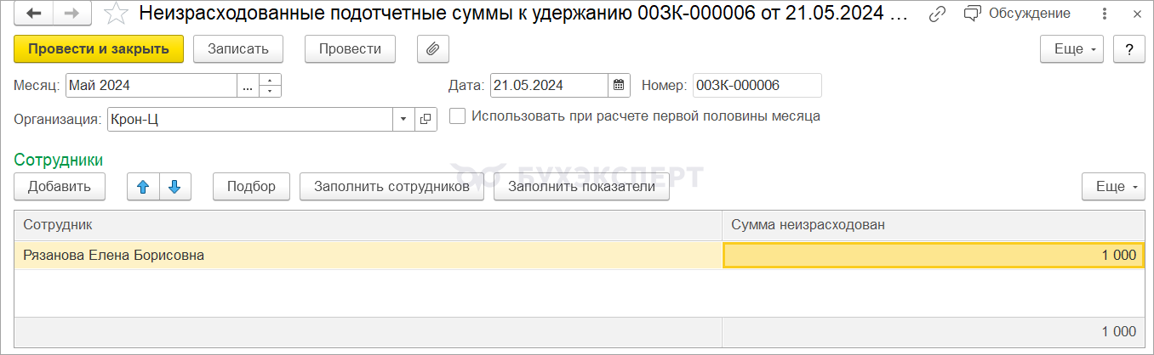Open the calendar date picker
The width and height of the screenshot is (1154, 355).
[x=620, y=85]
